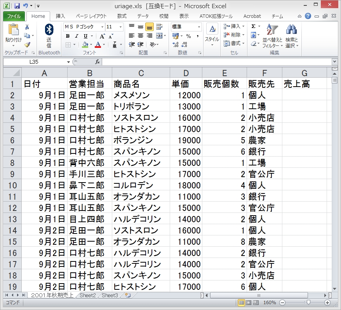
Task: Apply comma style format
Action: [197, 36]
